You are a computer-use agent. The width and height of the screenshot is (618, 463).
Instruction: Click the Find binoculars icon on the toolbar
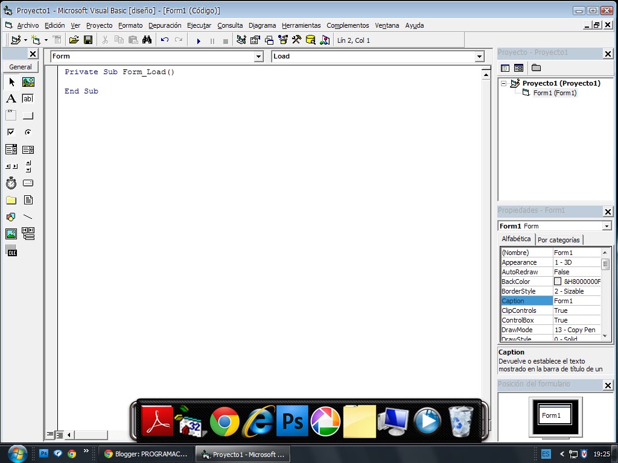[147, 39]
